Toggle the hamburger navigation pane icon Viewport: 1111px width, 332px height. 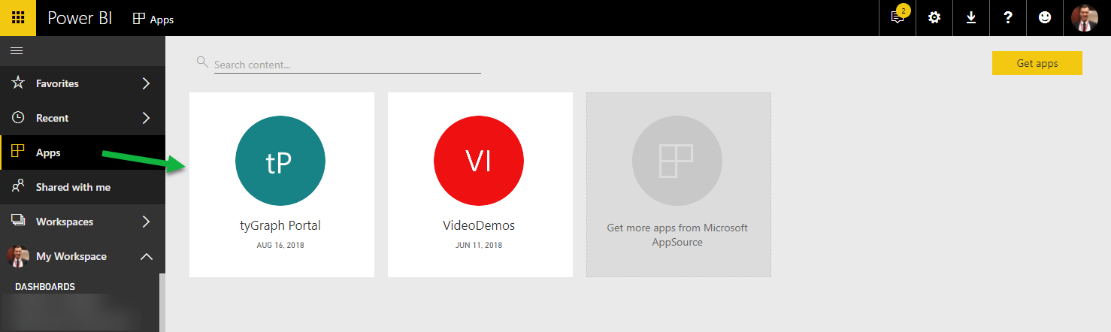[17, 51]
